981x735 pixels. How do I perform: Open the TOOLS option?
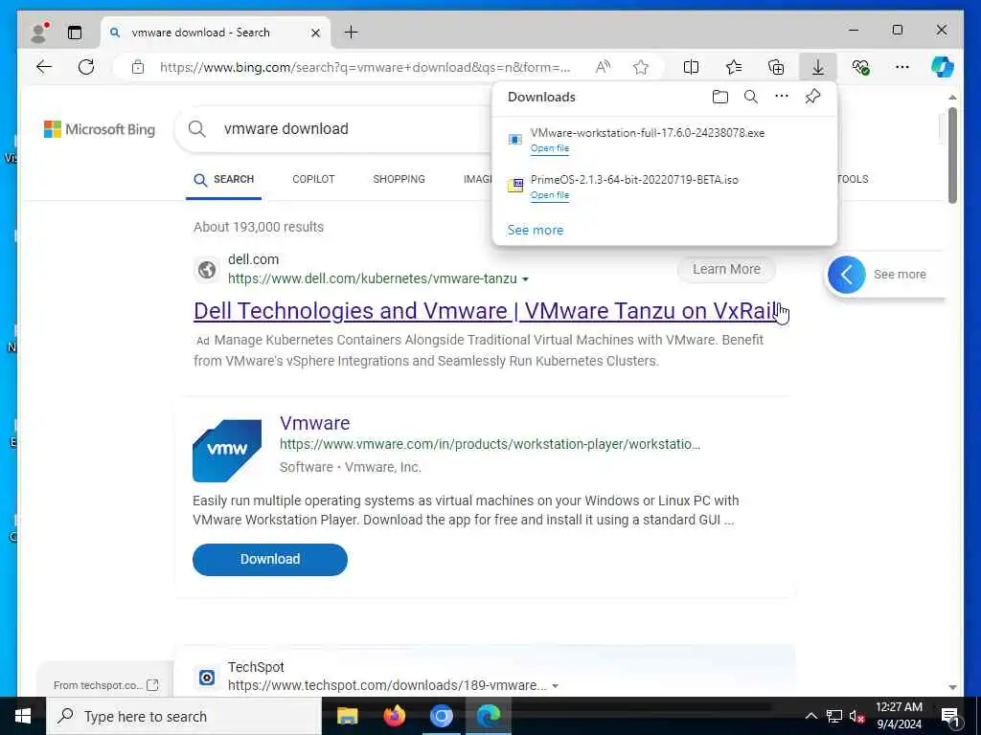(x=853, y=179)
